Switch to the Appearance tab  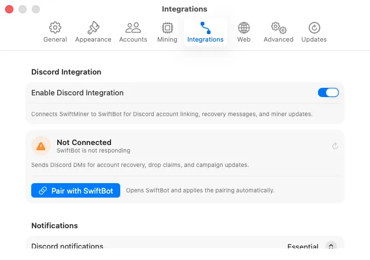pos(93,32)
